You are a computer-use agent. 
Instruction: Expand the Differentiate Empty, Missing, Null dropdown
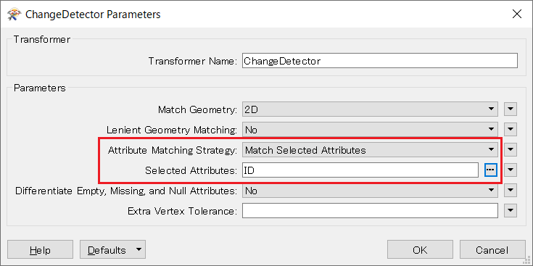(x=370, y=191)
